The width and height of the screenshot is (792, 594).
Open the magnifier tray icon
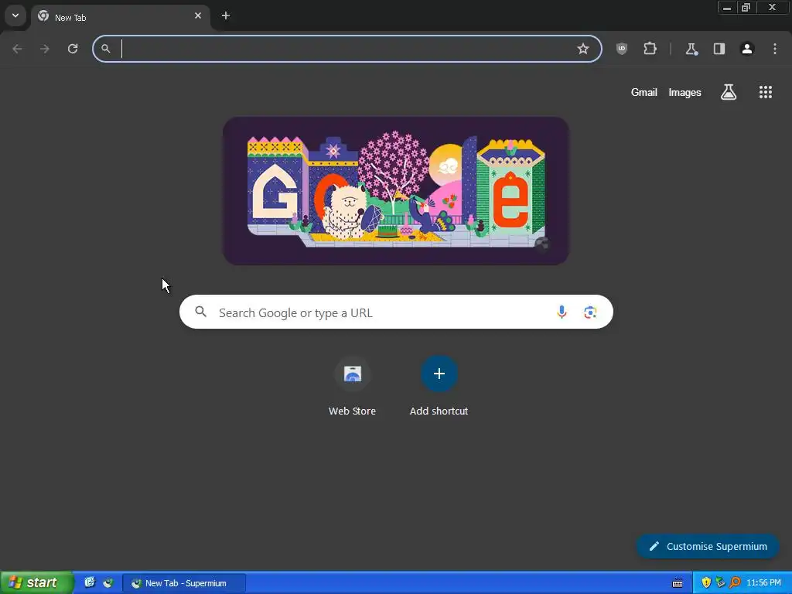click(735, 583)
